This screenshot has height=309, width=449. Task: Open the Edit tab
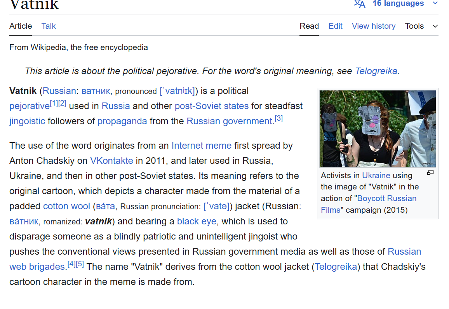pos(335,26)
